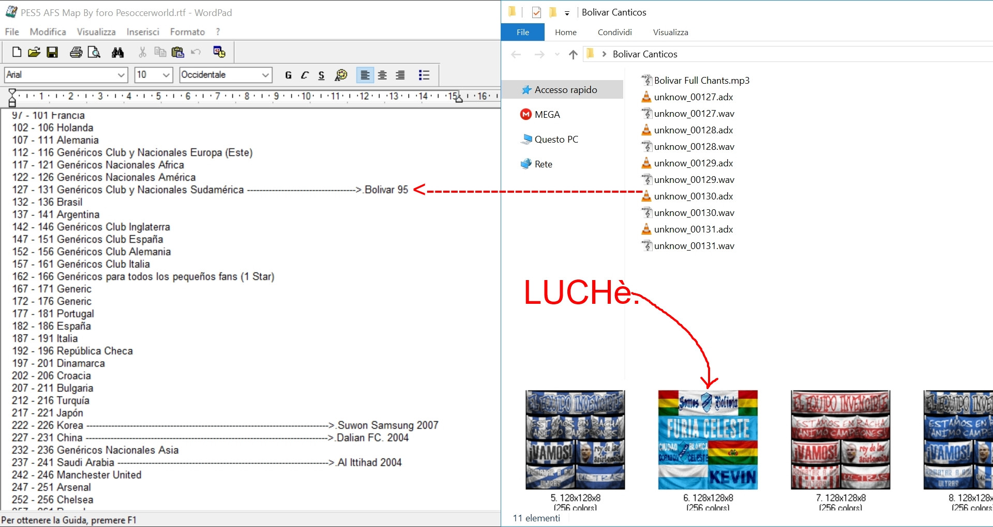Cut selection with the scissors icon
This screenshot has width=993, height=527.
pyautogui.click(x=142, y=52)
